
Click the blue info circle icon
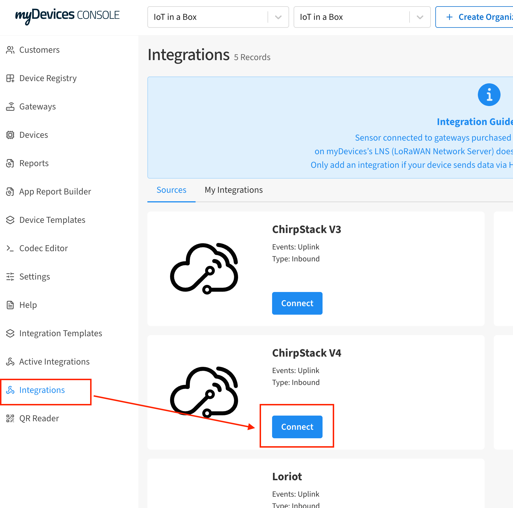489,95
